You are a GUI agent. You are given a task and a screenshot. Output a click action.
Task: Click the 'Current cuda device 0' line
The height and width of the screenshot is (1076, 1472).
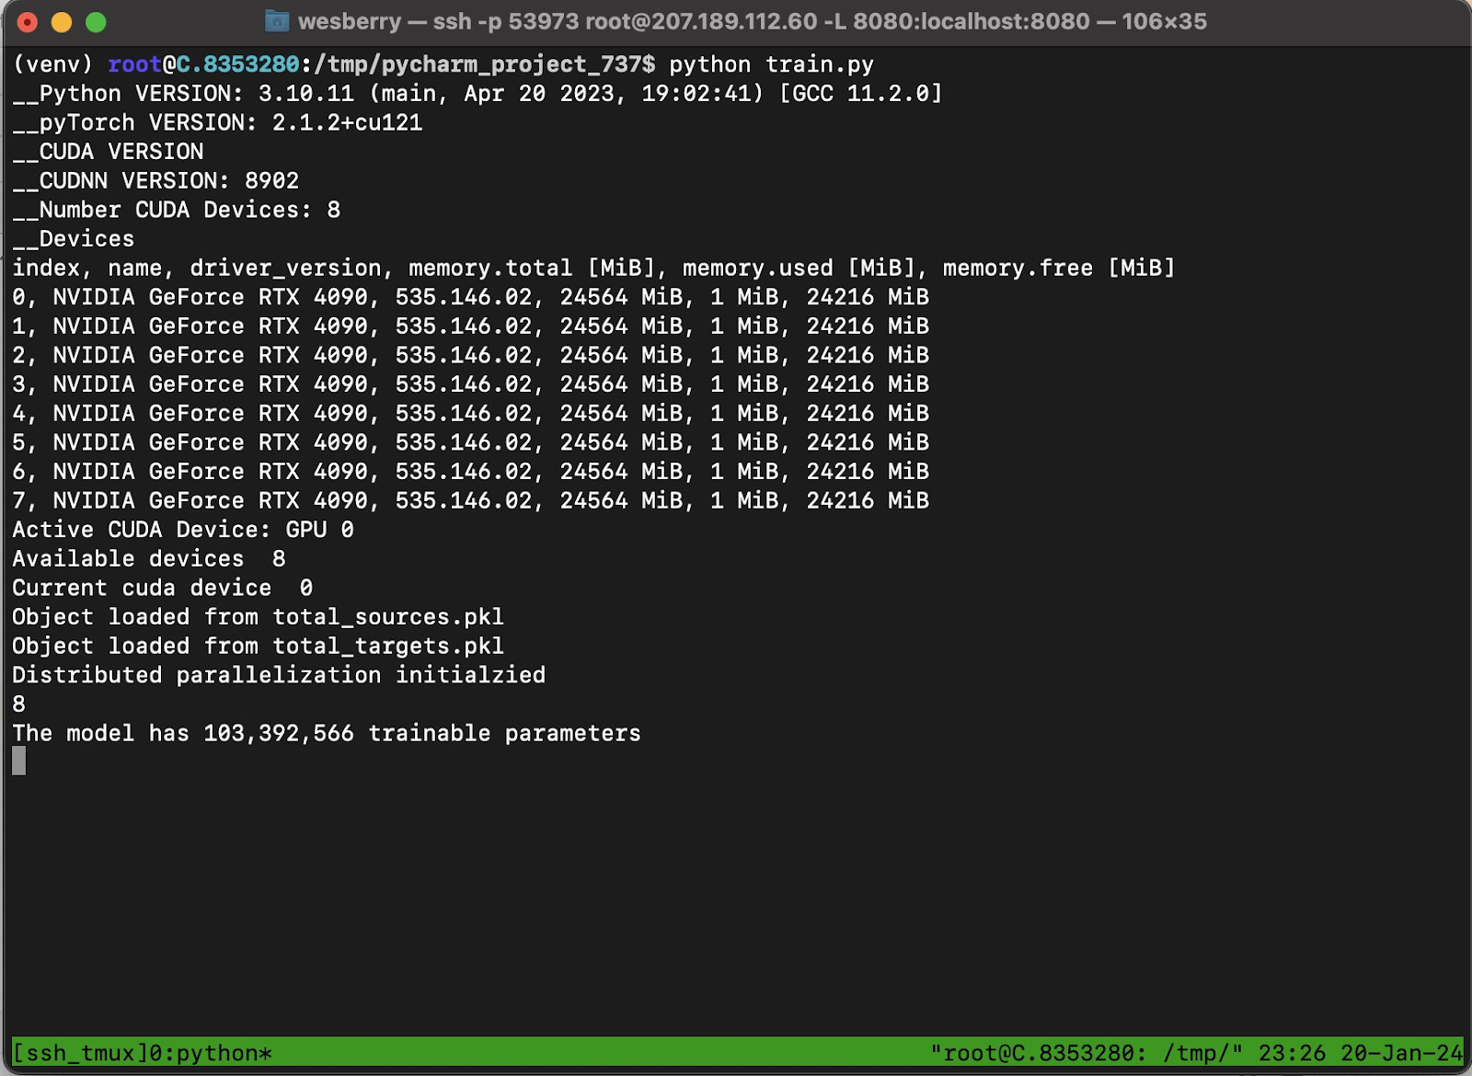(163, 589)
